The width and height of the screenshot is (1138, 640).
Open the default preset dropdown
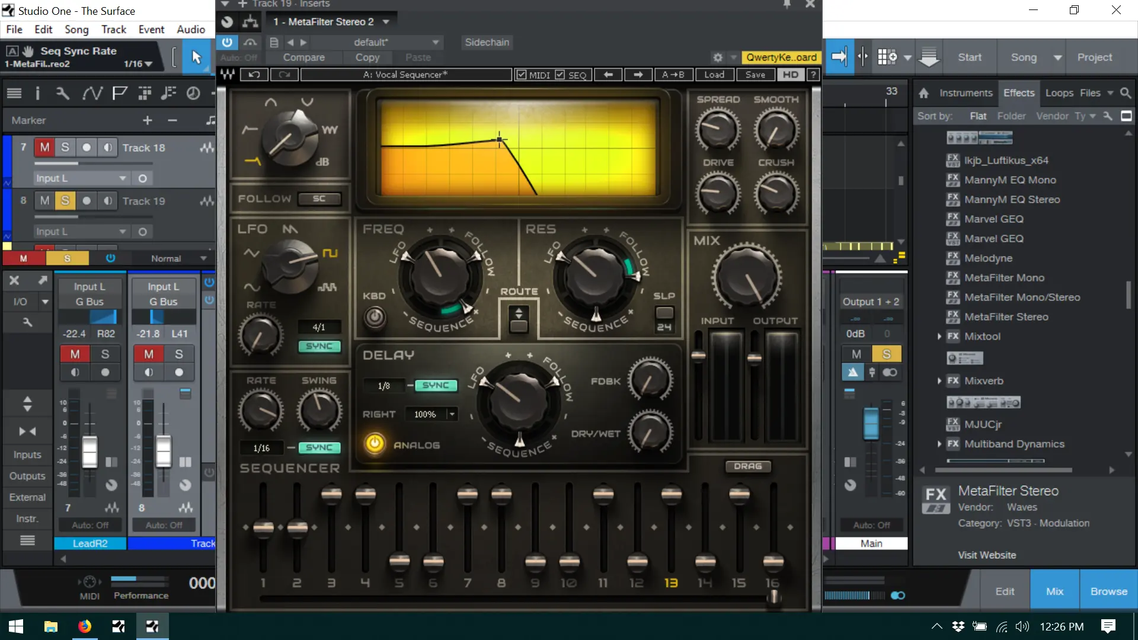coord(436,42)
